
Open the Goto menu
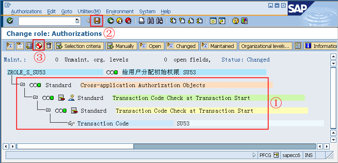(67, 12)
